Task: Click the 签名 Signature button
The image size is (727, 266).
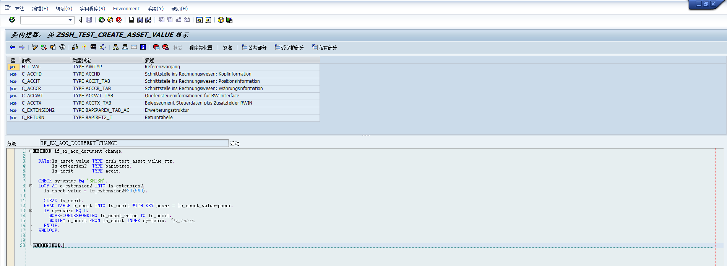Action: click(228, 48)
